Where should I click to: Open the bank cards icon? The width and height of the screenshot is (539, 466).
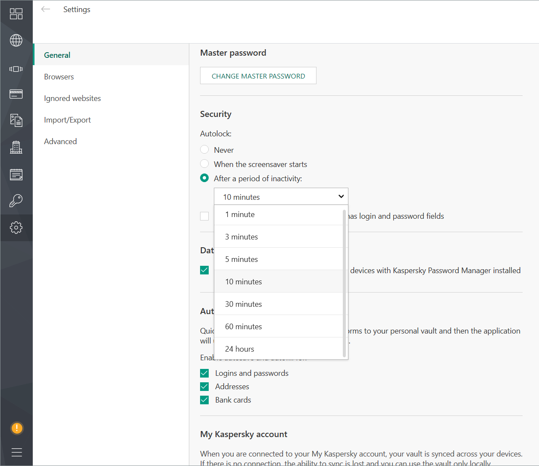pyautogui.click(x=16, y=94)
